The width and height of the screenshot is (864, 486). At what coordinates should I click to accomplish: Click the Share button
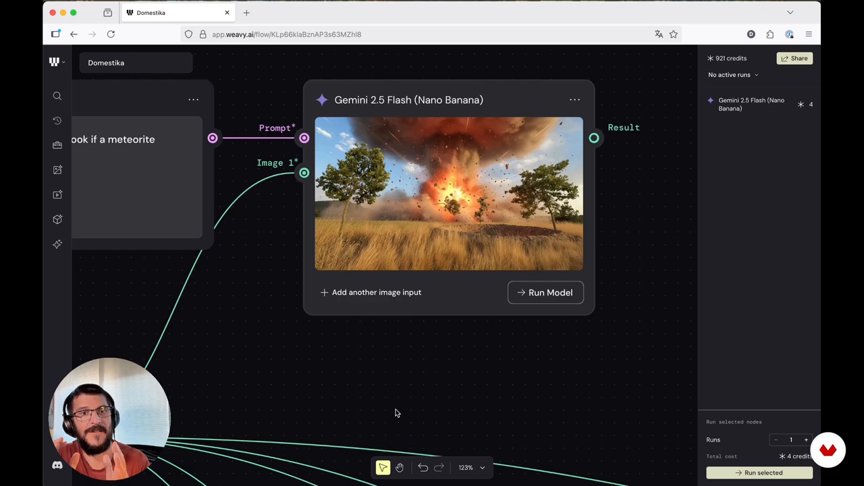794,59
